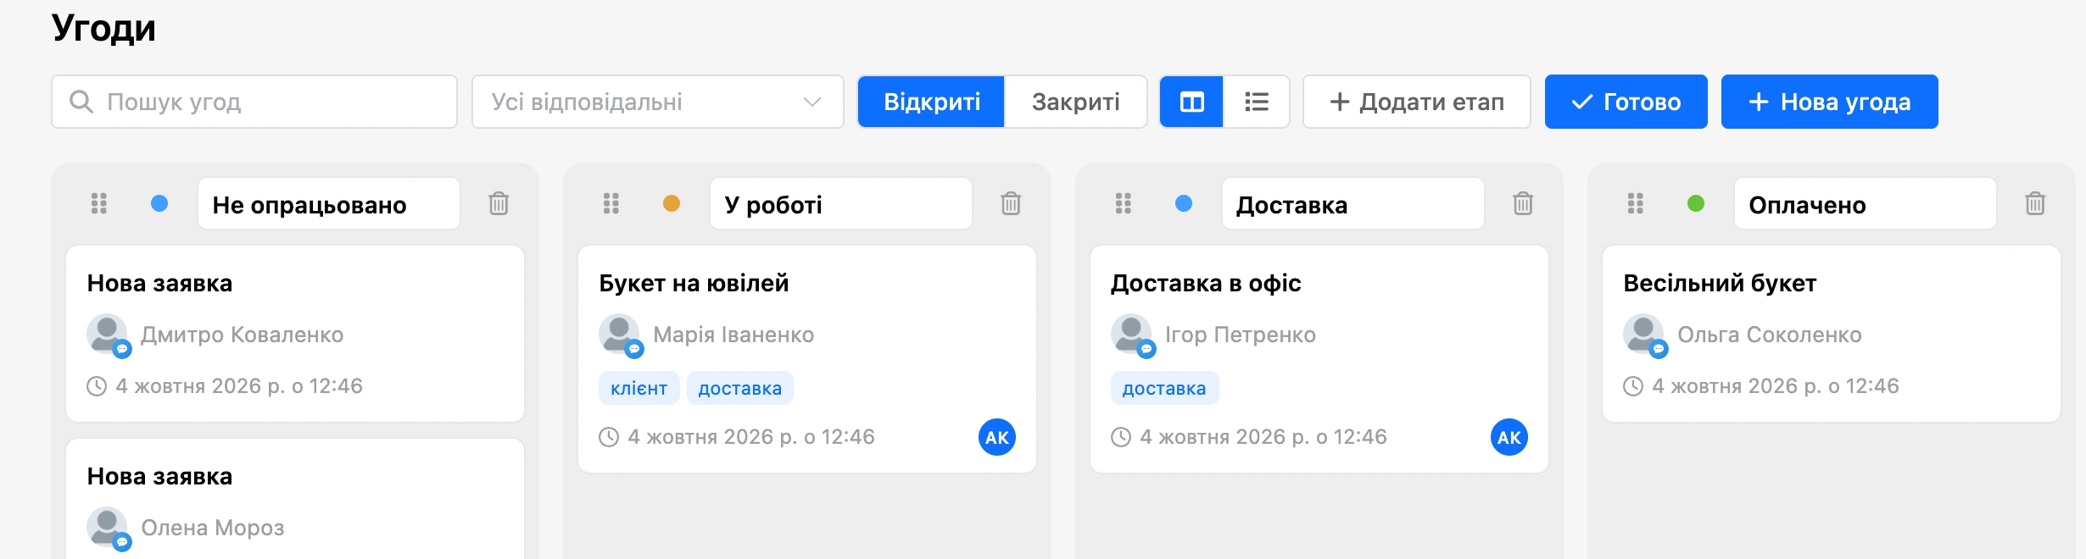The image size is (2086, 559).
Task: Click Олена Мороз's avatar
Action: click(x=108, y=528)
